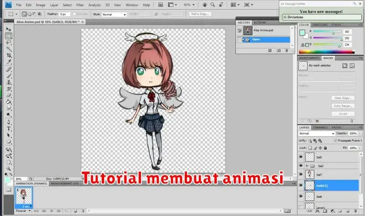Image resolution: width=365 pixels, height=216 pixels.
Task: Open the Image menu
Action: tap(41, 5)
